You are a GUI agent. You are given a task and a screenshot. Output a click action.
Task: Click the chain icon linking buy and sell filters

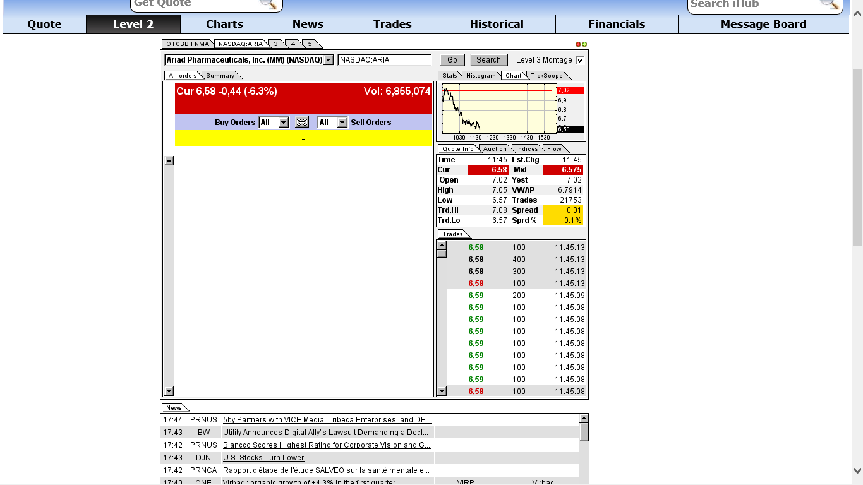point(301,122)
